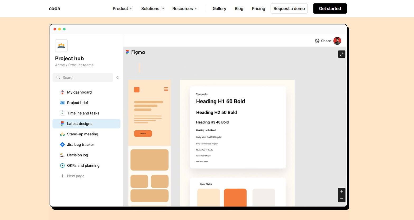Select the Latest designs page

(86, 123)
